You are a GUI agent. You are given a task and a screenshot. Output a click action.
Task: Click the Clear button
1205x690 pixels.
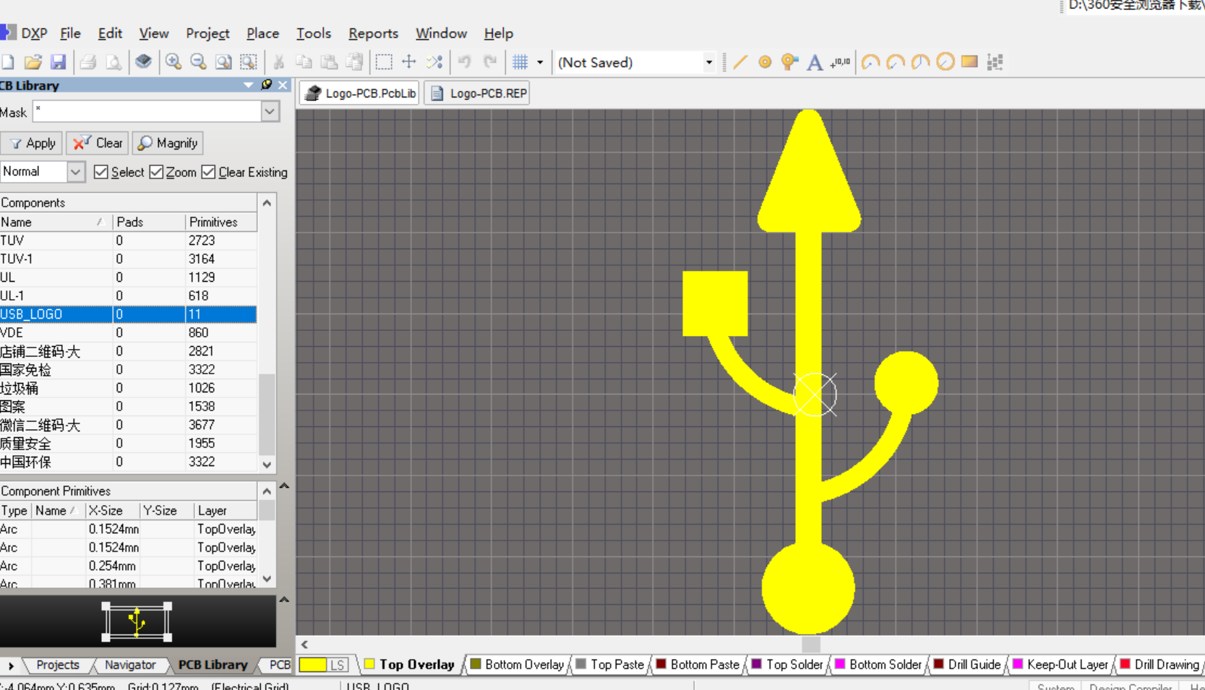click(x=98, y=143)
